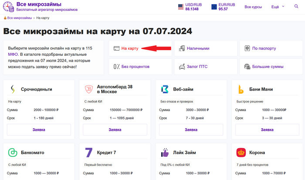Screen dimensions: 305x180
Task: Select the По паспорту category
Action: (x=271, y=48)
